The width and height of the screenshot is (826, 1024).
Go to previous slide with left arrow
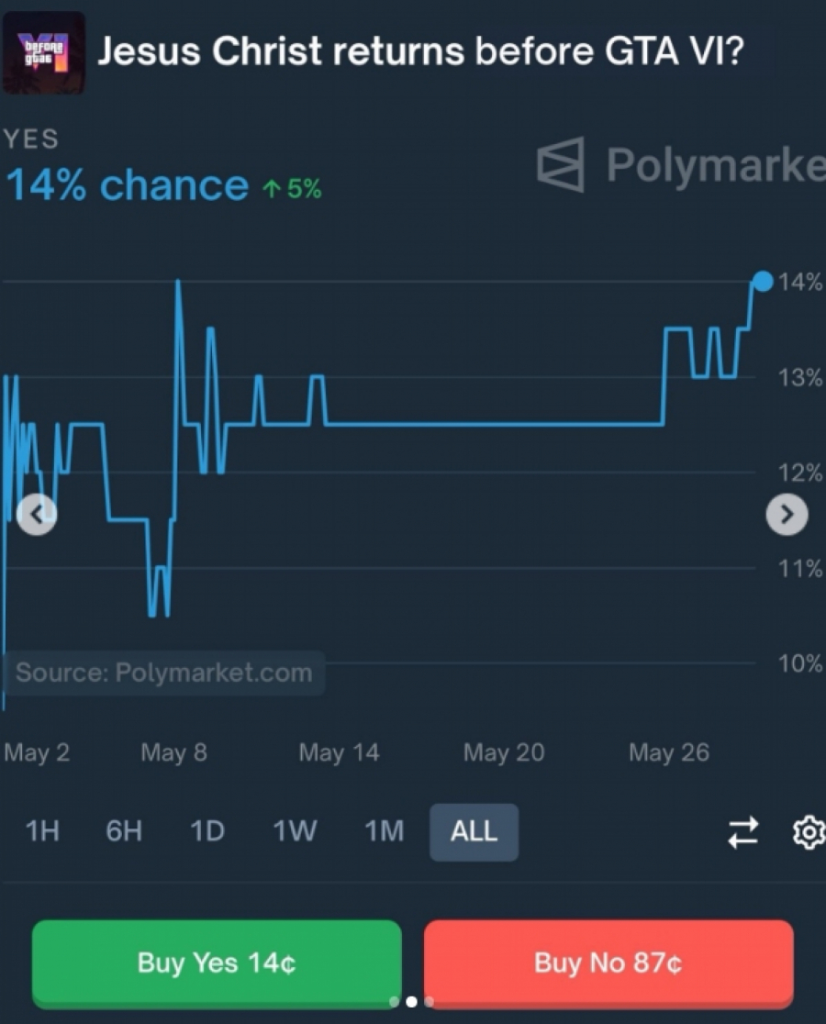point(37,514)
